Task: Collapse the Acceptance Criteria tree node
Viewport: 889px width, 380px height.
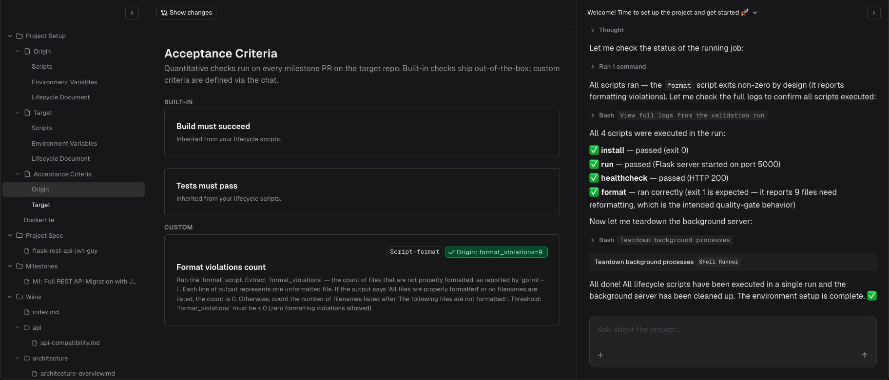Action: [x=18, y=174]
